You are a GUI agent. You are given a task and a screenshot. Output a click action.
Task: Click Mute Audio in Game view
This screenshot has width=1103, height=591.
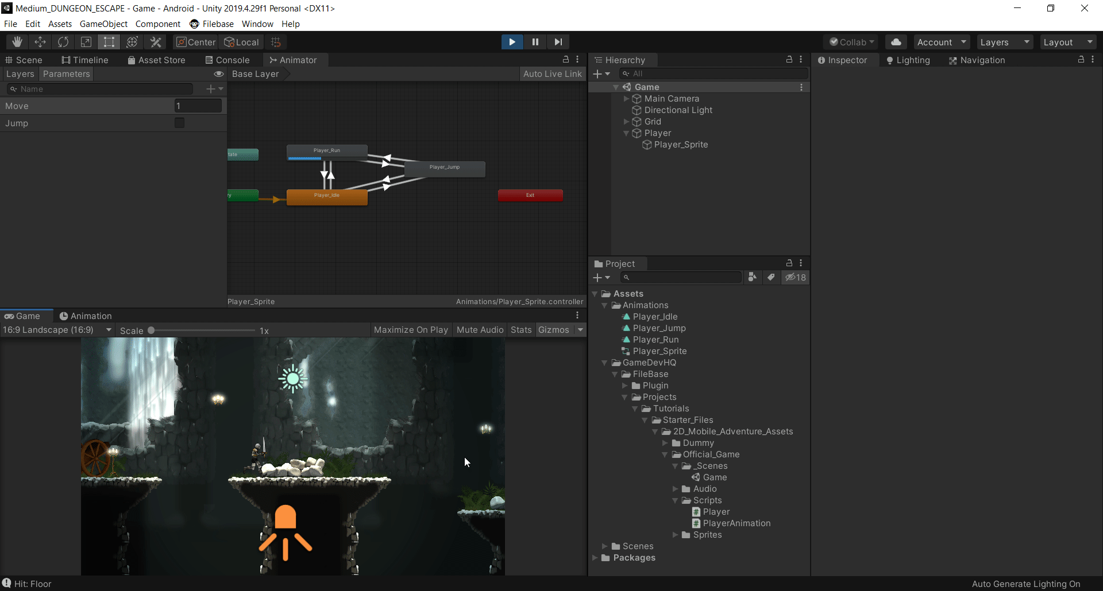coord(479,329)
